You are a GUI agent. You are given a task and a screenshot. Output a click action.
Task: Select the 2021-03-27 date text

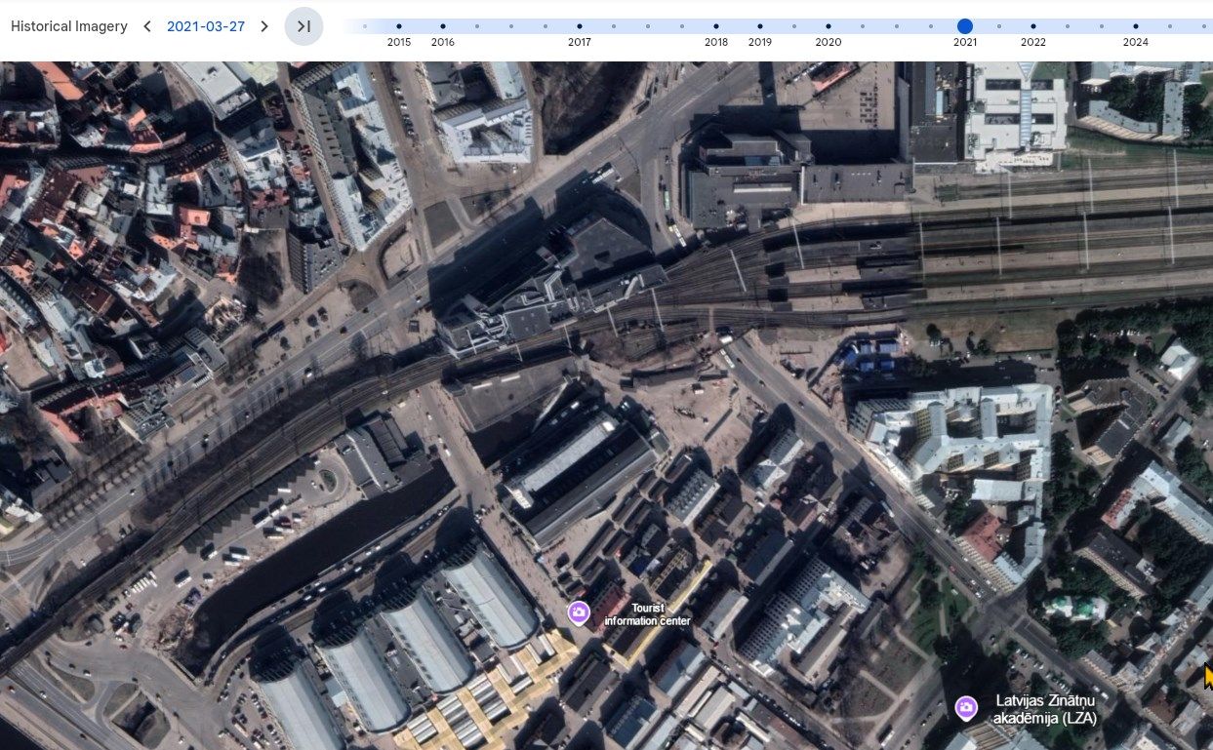click(206, 26)
